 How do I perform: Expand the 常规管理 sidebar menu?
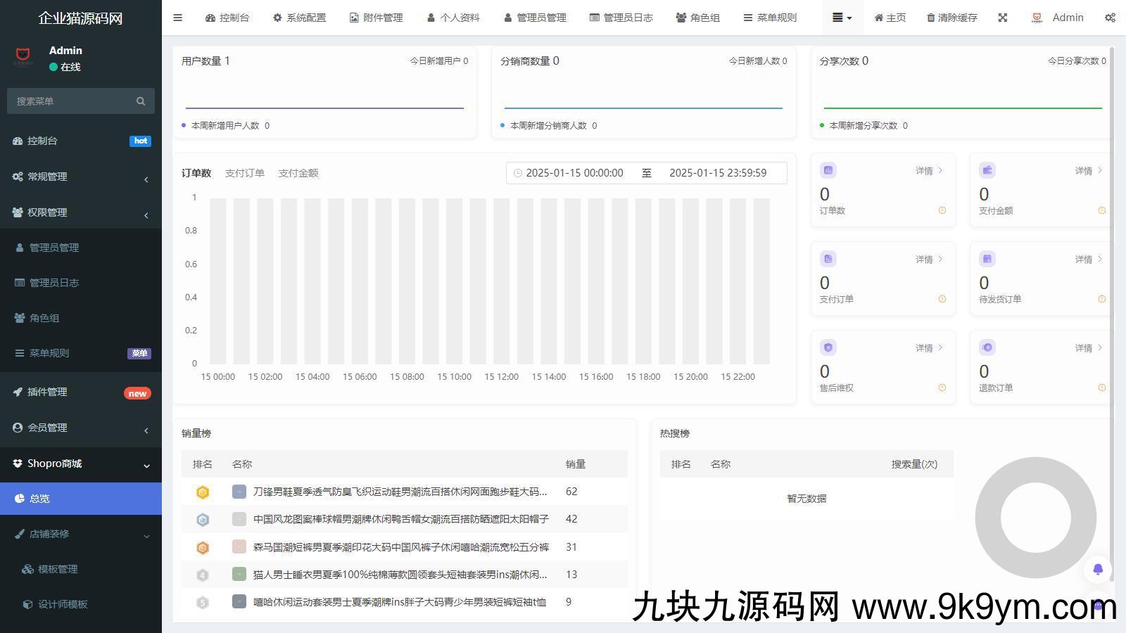pos(81,177)
